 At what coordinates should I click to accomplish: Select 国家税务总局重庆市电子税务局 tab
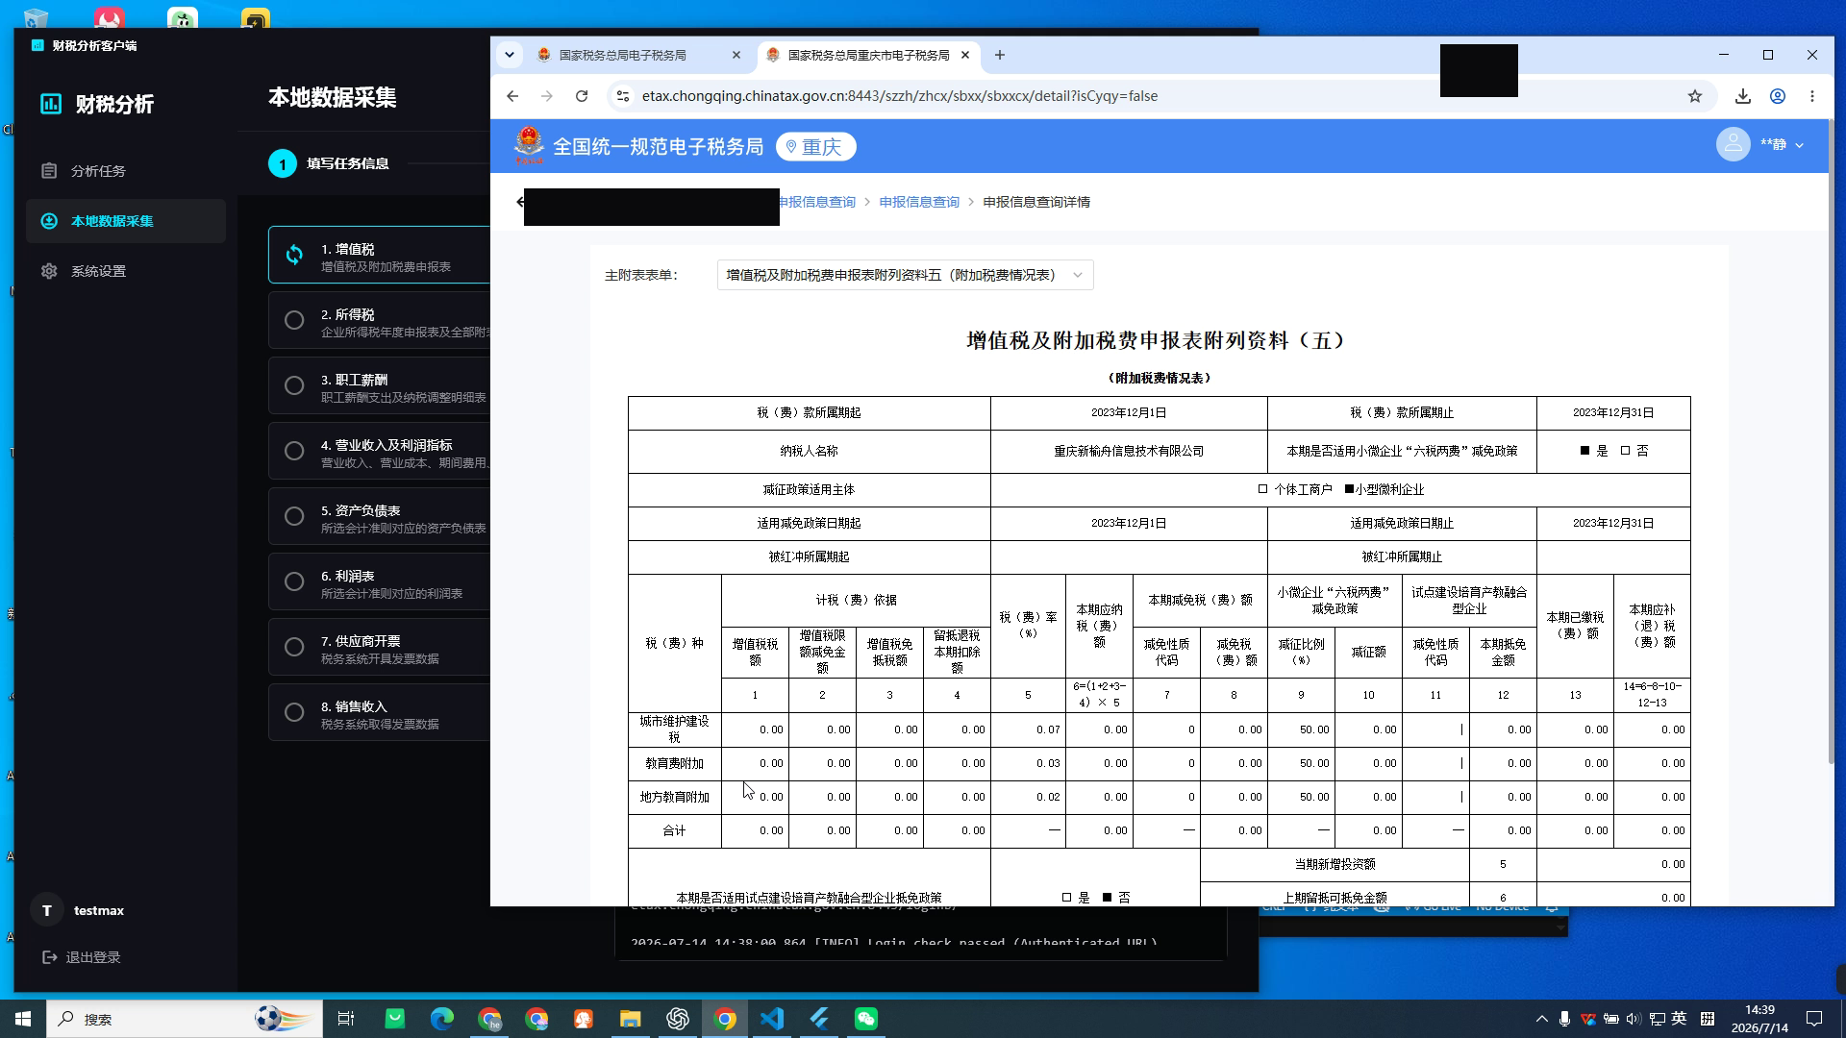[x=868, y=55]
